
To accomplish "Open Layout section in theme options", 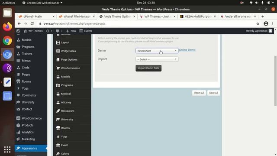I will [72, 42].
